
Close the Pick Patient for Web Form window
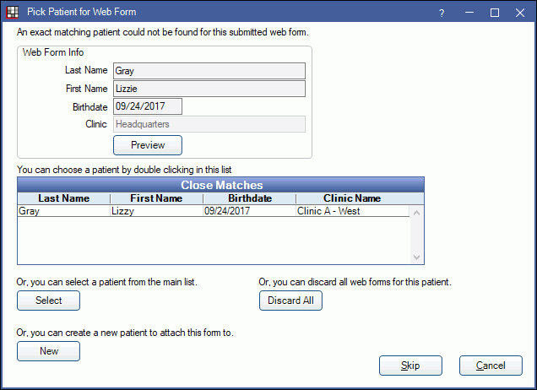click(x=520, y=13)
